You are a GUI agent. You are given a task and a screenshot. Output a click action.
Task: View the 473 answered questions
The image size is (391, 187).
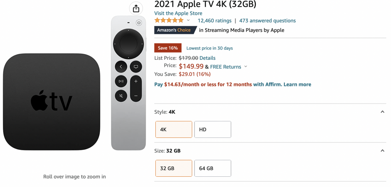coord(267,21)
